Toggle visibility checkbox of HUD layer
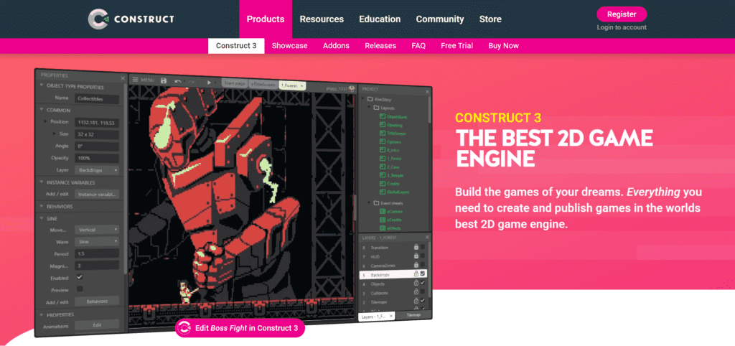735x346 pixels. 422,256
